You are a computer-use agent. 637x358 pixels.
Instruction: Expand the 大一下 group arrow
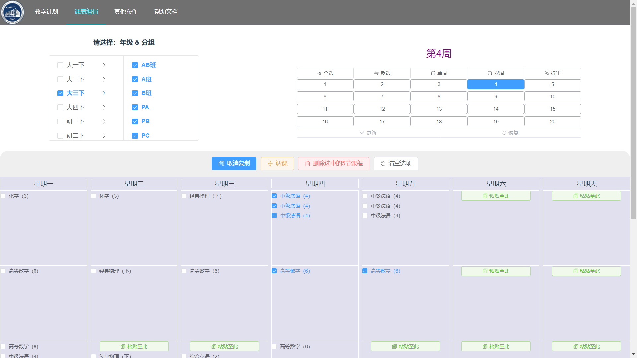[x=104, y=65]
